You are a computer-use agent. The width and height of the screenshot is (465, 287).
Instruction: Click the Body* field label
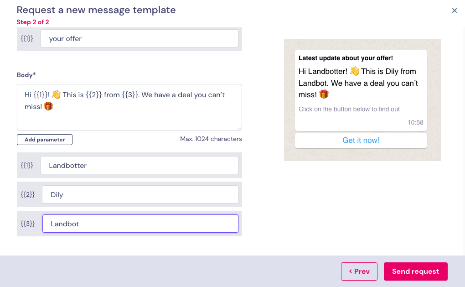click(x=26, y=75)
